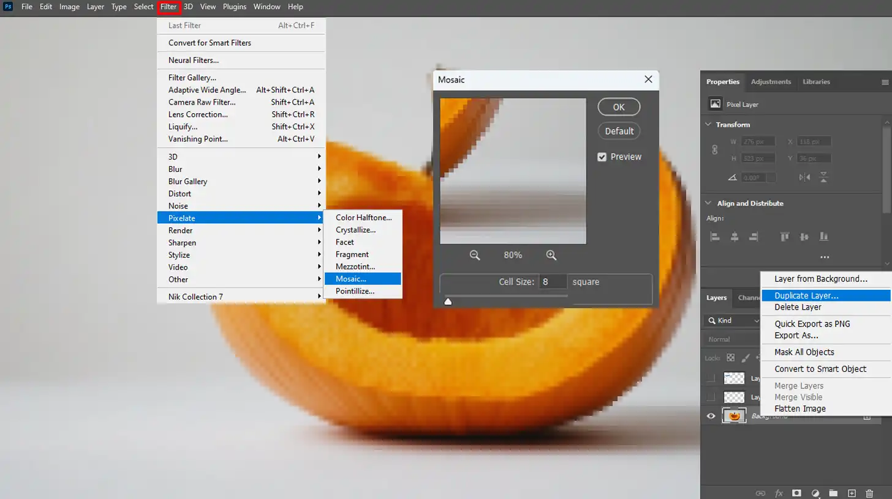Choose Duplicate Layer from context menu

coord(825,296)
